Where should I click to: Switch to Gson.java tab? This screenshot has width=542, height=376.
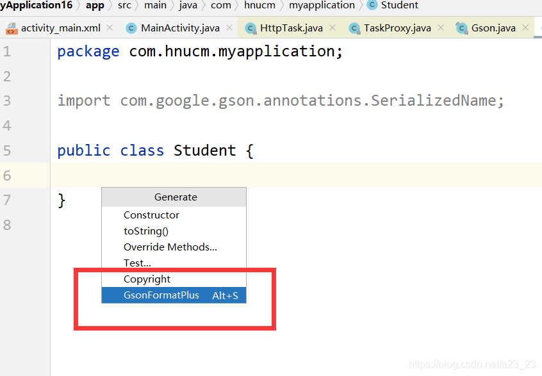click(x=493, y=28)
